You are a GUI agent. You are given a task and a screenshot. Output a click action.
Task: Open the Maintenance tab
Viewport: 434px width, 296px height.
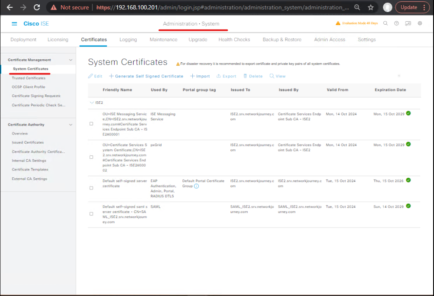coord(163,40)
